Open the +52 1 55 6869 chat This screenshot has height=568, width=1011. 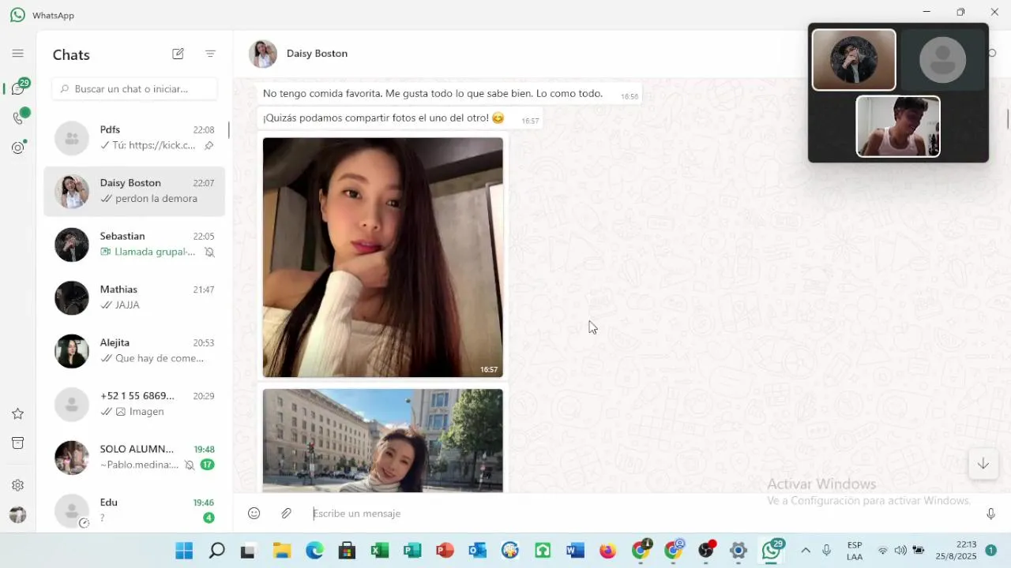tap(134, 404)
